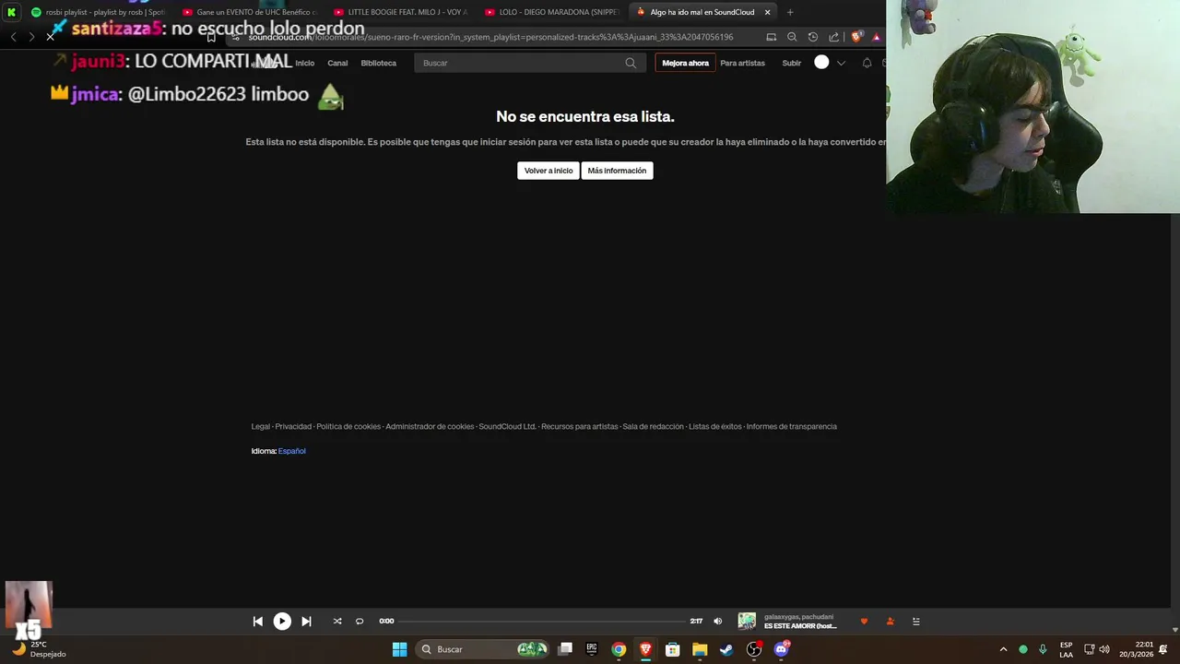Open File Explorer from taskbar

click(x=700, y=649)
